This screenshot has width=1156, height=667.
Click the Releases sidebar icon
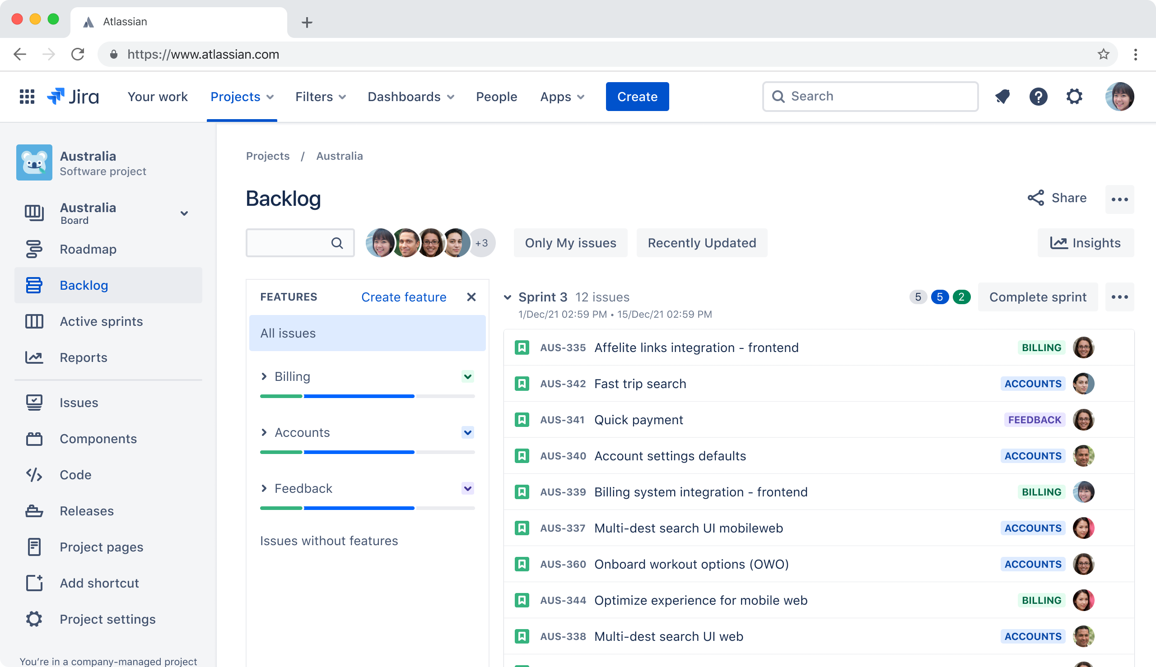pyautogui.click(x=34, y=510)
